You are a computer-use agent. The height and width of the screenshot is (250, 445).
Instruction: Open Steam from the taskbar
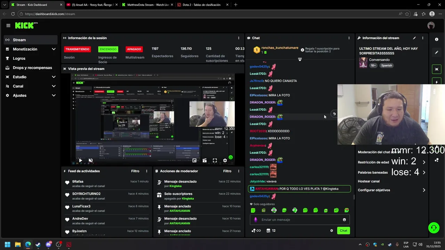pos(38,244)
